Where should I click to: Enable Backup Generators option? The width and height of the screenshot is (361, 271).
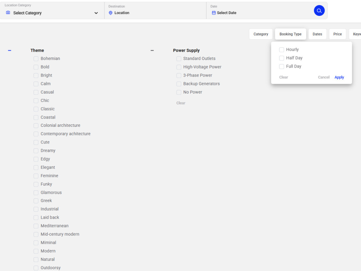[179, 84]
